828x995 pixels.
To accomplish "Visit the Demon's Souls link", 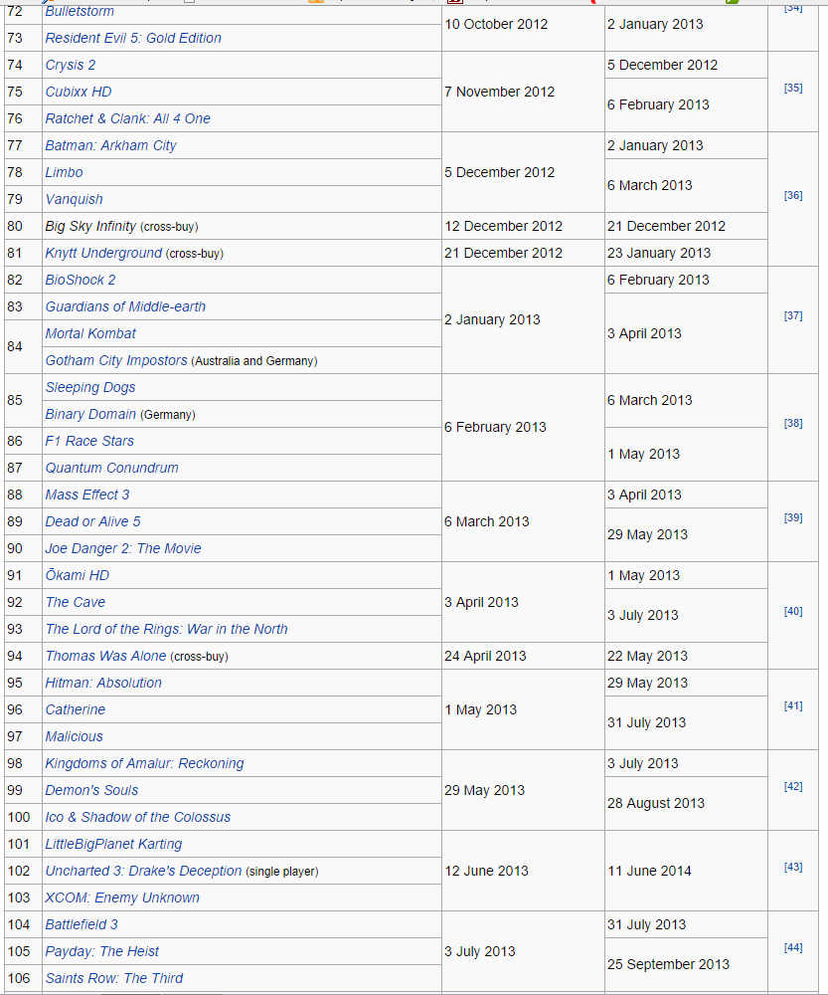I will tap(91, 790).
